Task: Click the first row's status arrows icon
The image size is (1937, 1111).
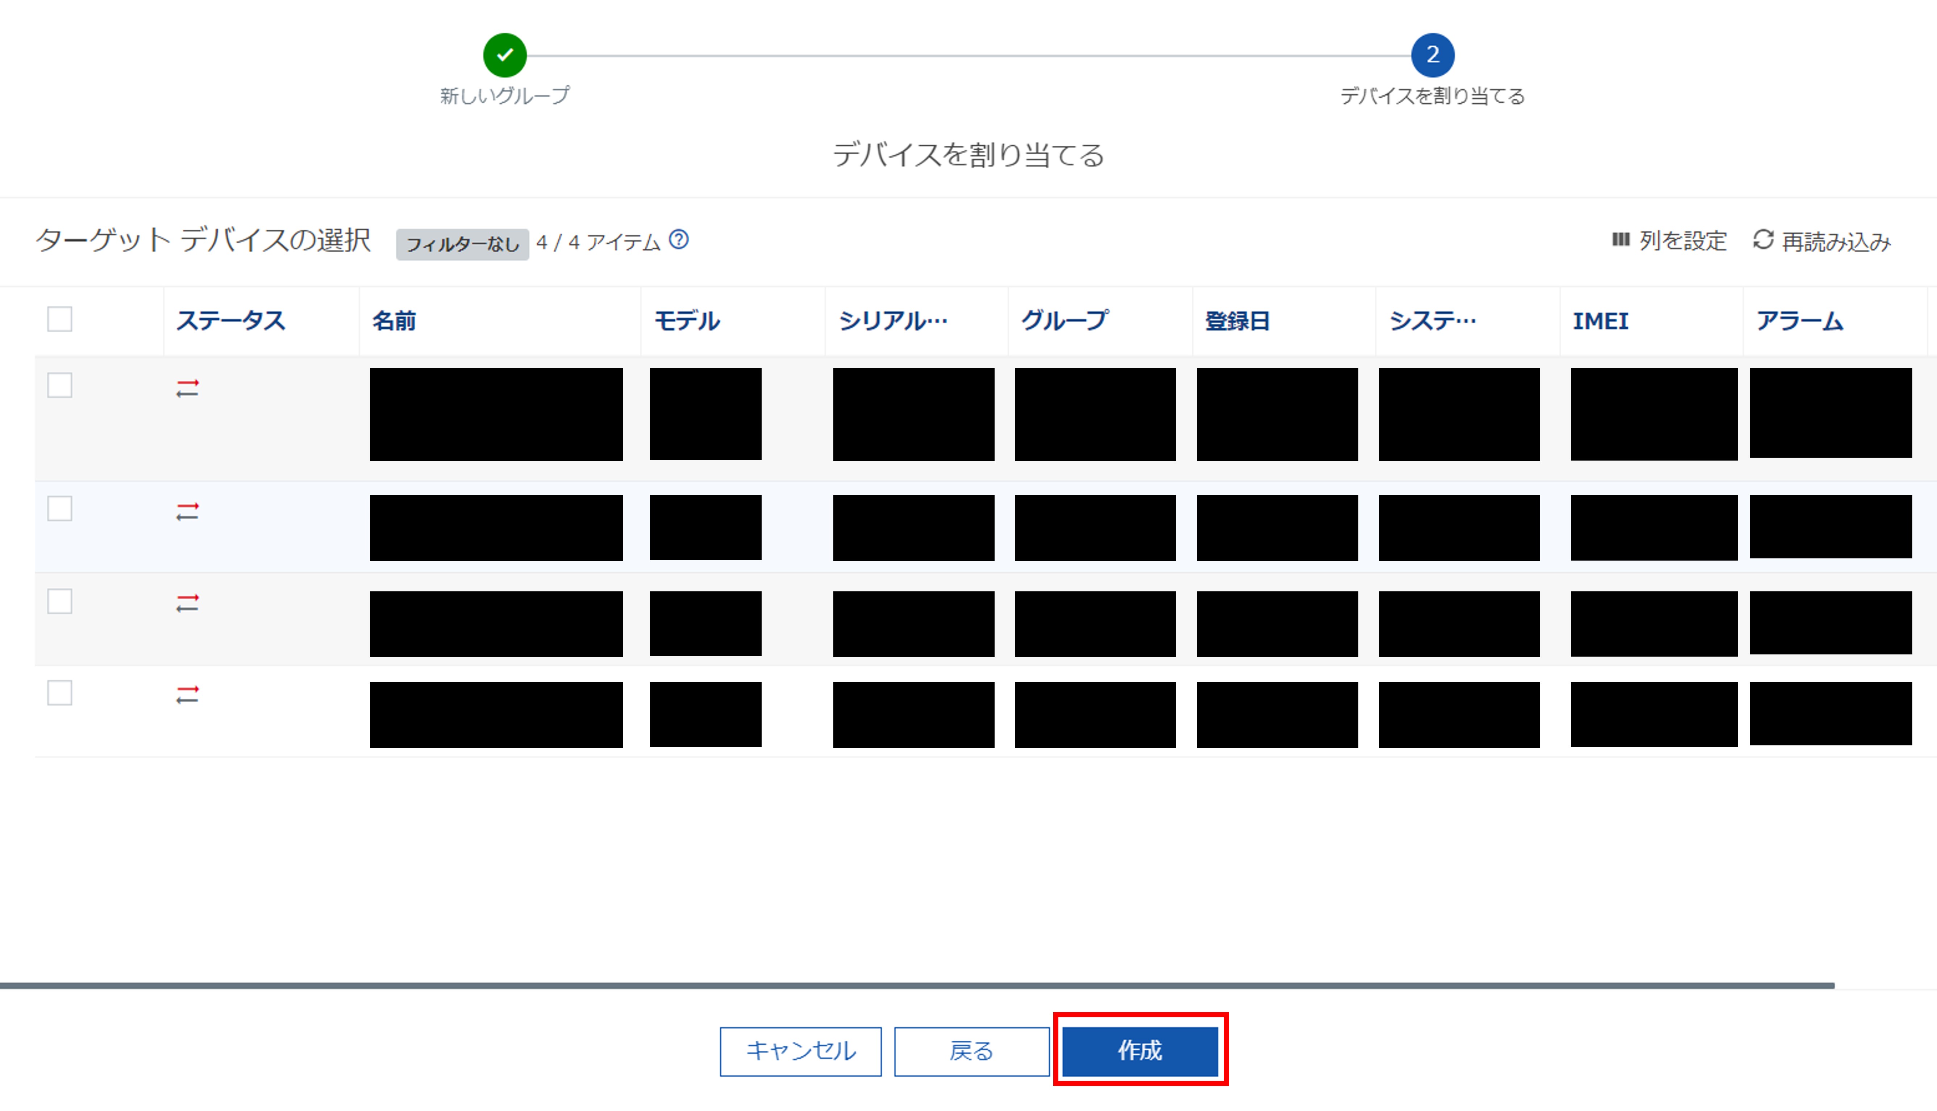Action: (187, 388)
